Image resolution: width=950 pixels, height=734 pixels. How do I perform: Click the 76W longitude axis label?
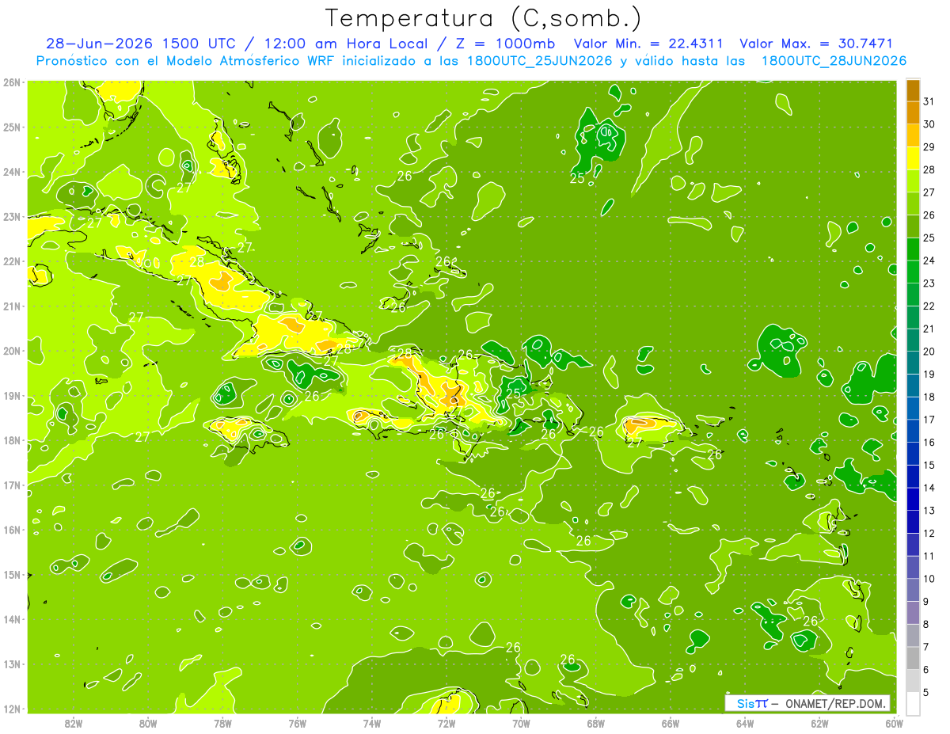click(x=297, y=723)
